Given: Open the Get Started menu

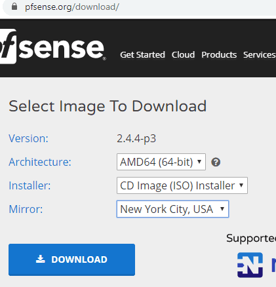Looking at the screenshot, I should (142, 55).
